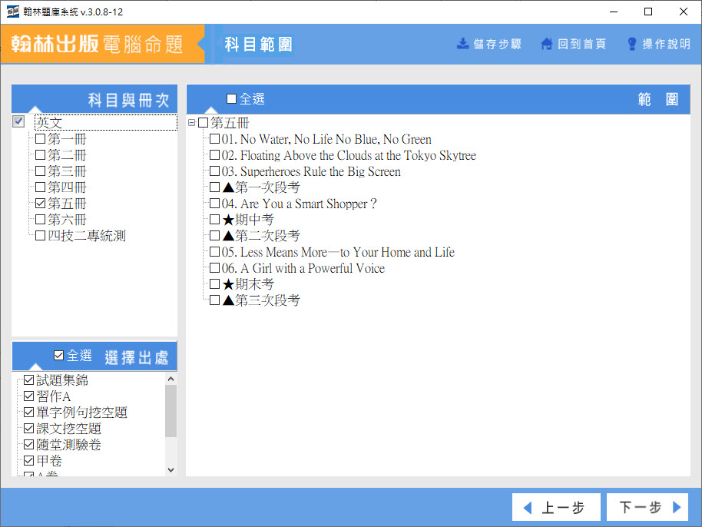
Task: Open 操作說明 lightbulb help icon
Action: pos(632,44)
